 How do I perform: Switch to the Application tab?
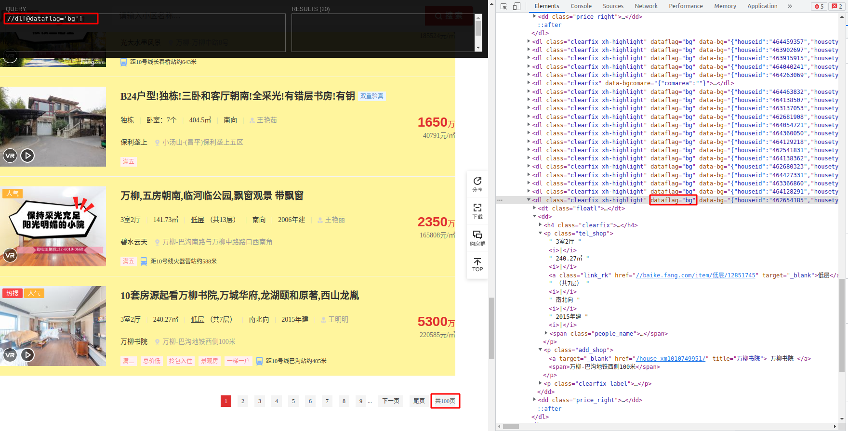[x=762, y=6]
